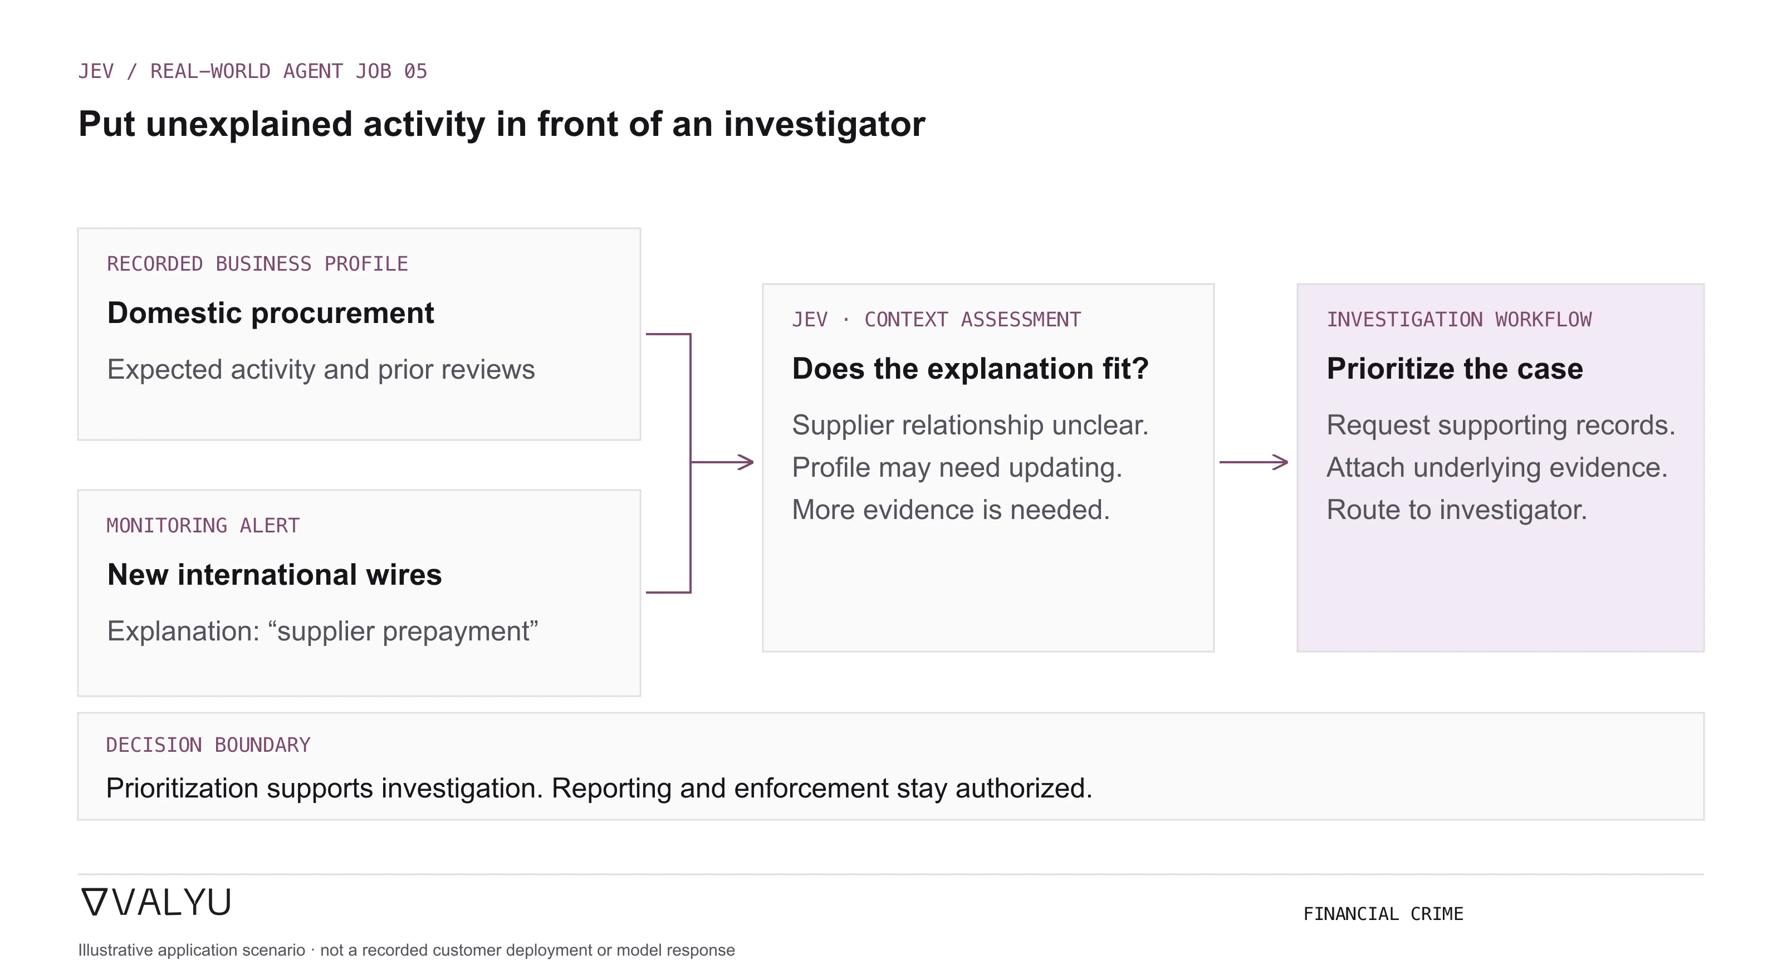Click 'Supplier relationship unclear.' line
The width and height of the screenshot is (1782, 969).
click(x=971, y=425)
